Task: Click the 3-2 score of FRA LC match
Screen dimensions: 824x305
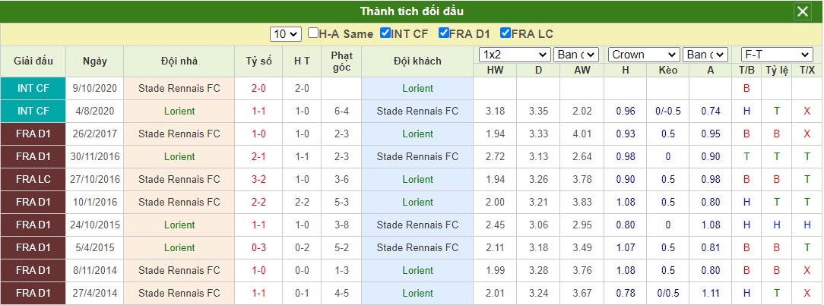Action: coord(258,179)
